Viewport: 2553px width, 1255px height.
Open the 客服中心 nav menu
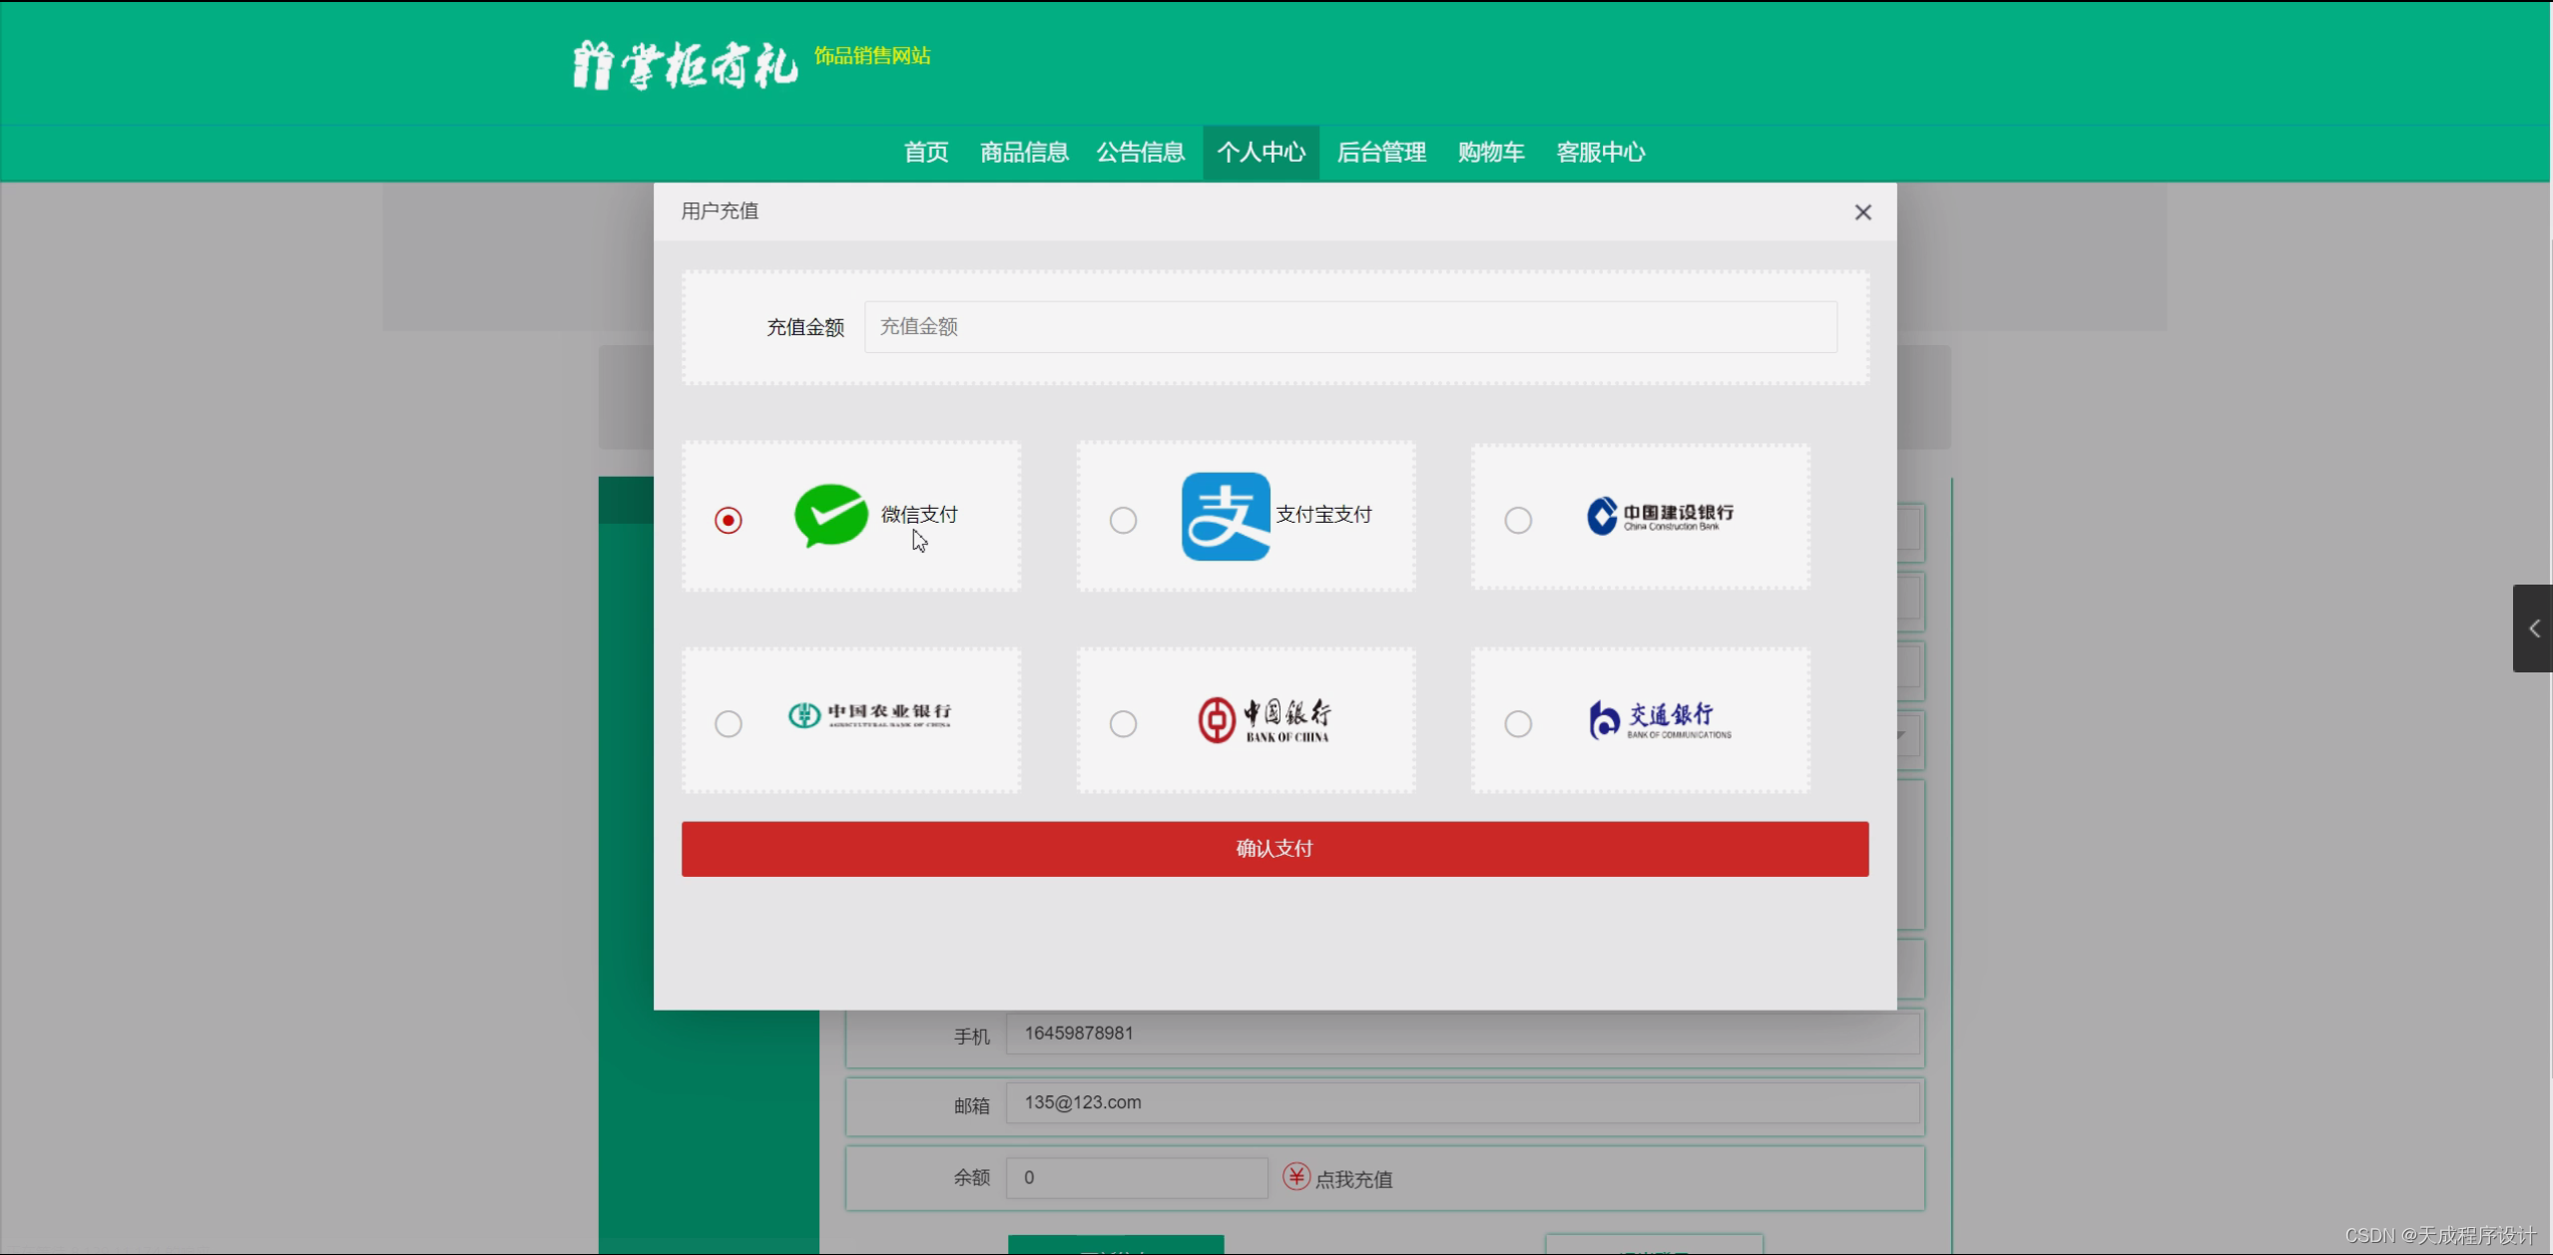[x=1600, y=153]
